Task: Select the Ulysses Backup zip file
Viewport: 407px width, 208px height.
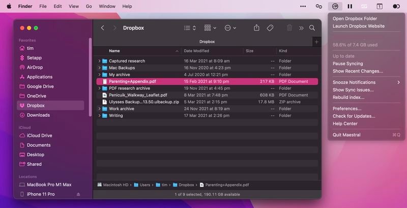Action: [x=207, y=102]
